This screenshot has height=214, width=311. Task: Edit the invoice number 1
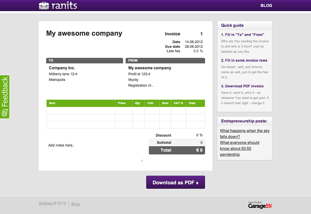201,34
